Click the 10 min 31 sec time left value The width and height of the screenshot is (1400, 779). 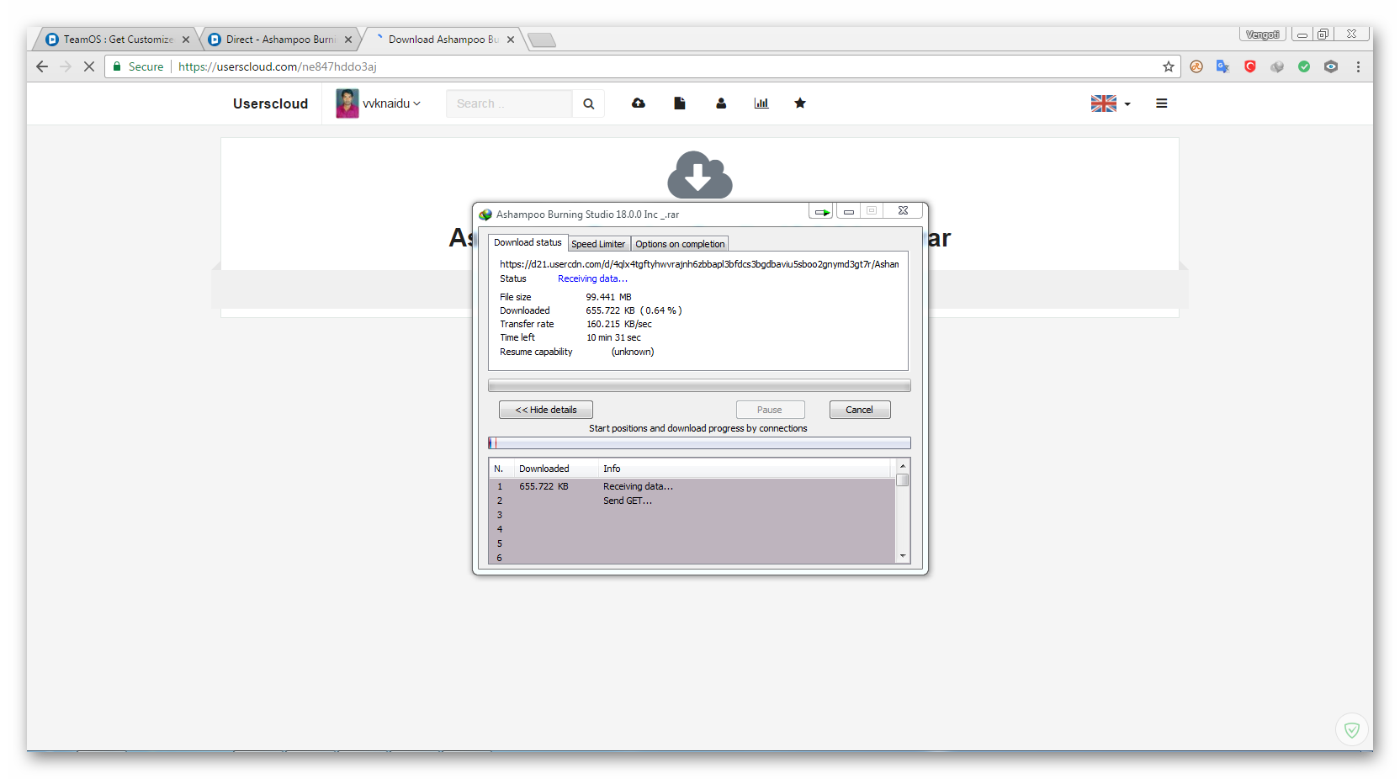tap(613, 337)
